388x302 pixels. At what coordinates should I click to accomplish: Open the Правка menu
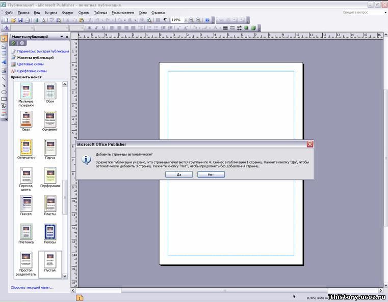click(x=23, y=12)
